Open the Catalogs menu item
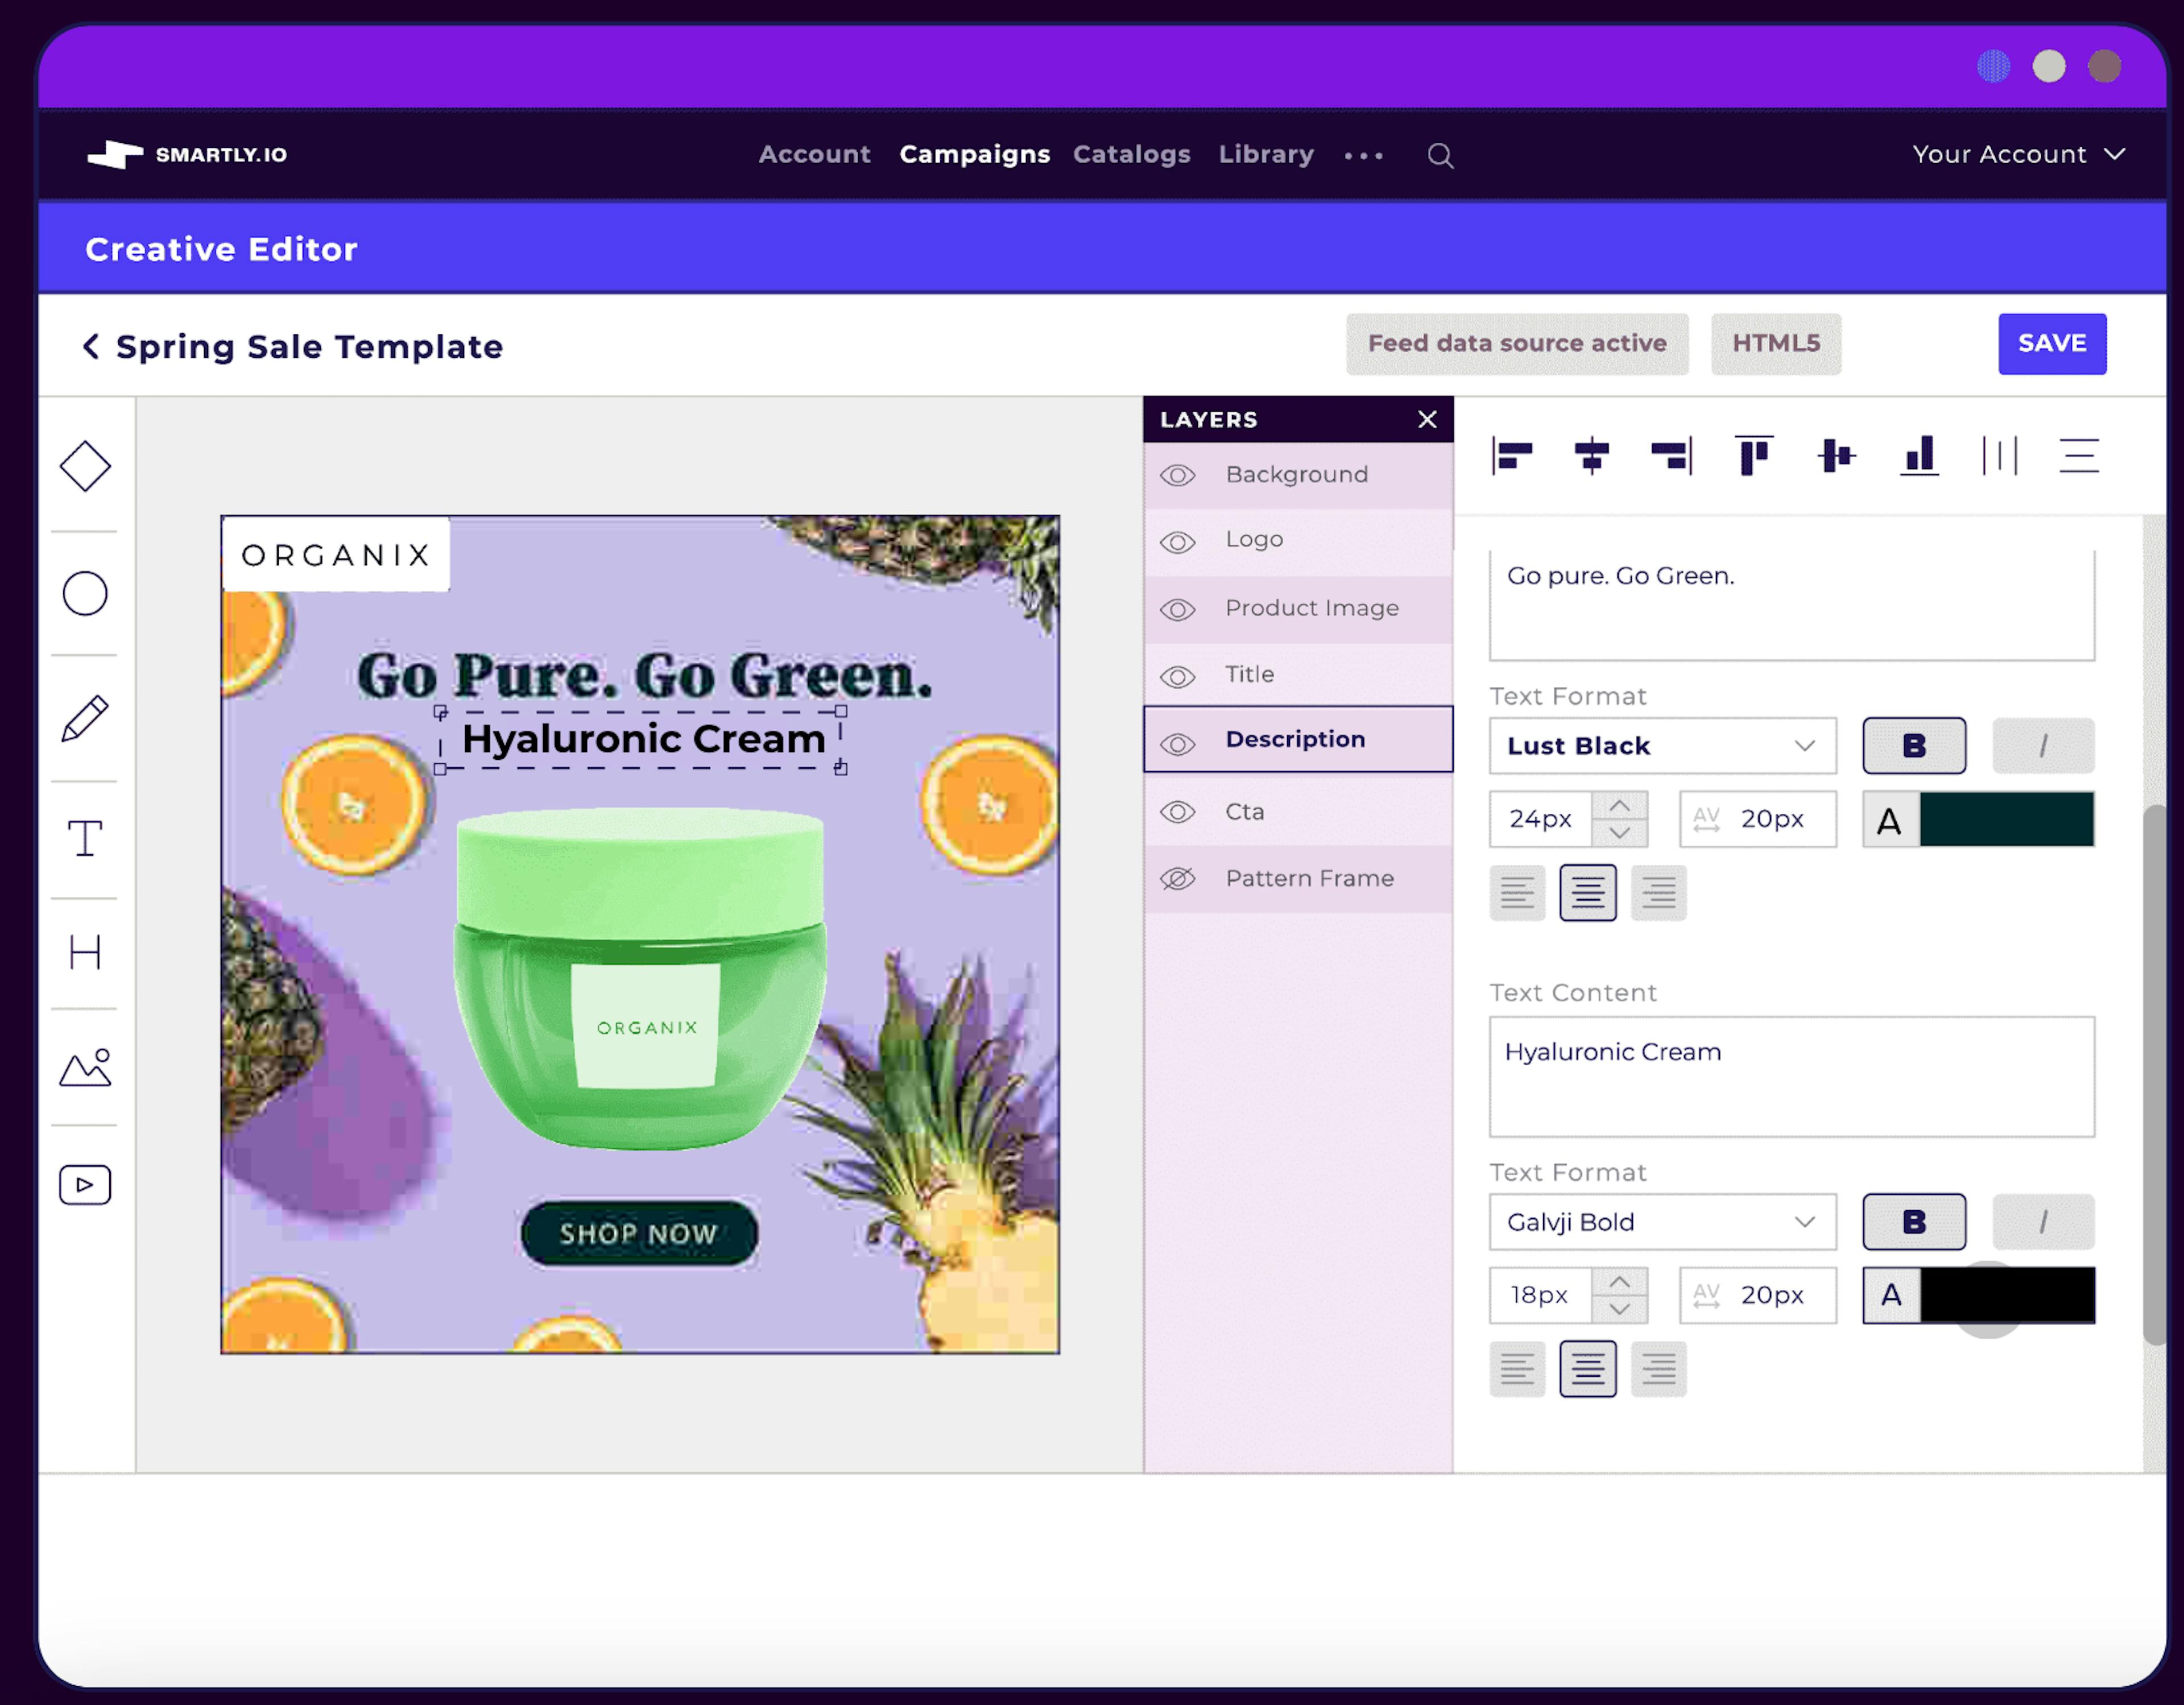 [1131, 154]
